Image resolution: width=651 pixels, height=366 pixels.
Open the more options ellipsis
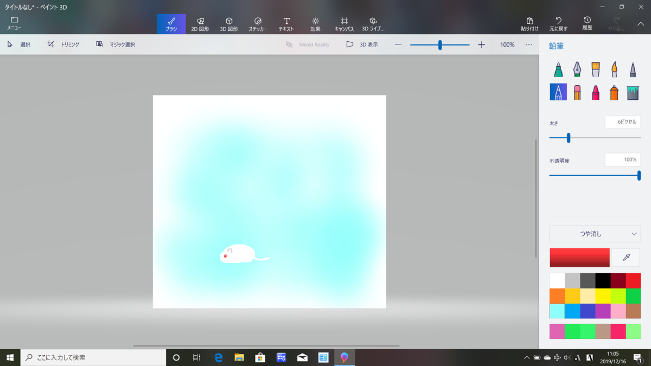click(529, 44)
